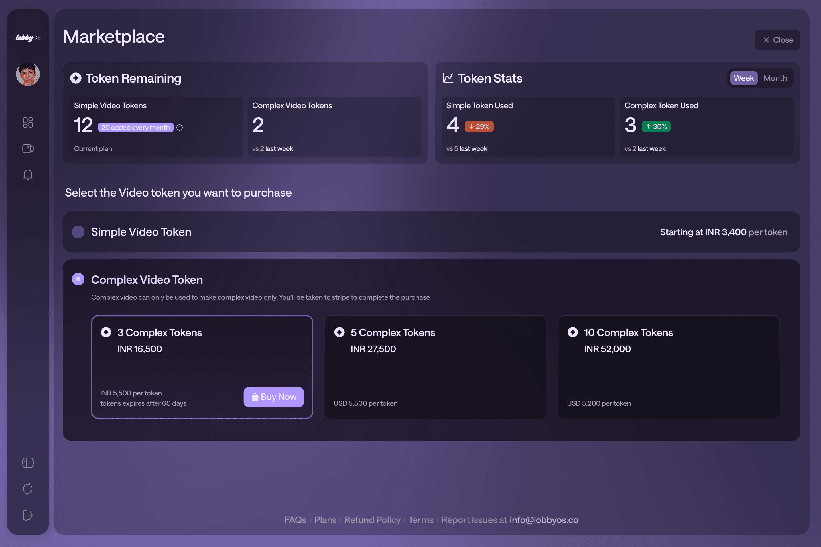Open notifications bell icon
821x547 pixels.
pyautogui.click(x=28, y=174)
